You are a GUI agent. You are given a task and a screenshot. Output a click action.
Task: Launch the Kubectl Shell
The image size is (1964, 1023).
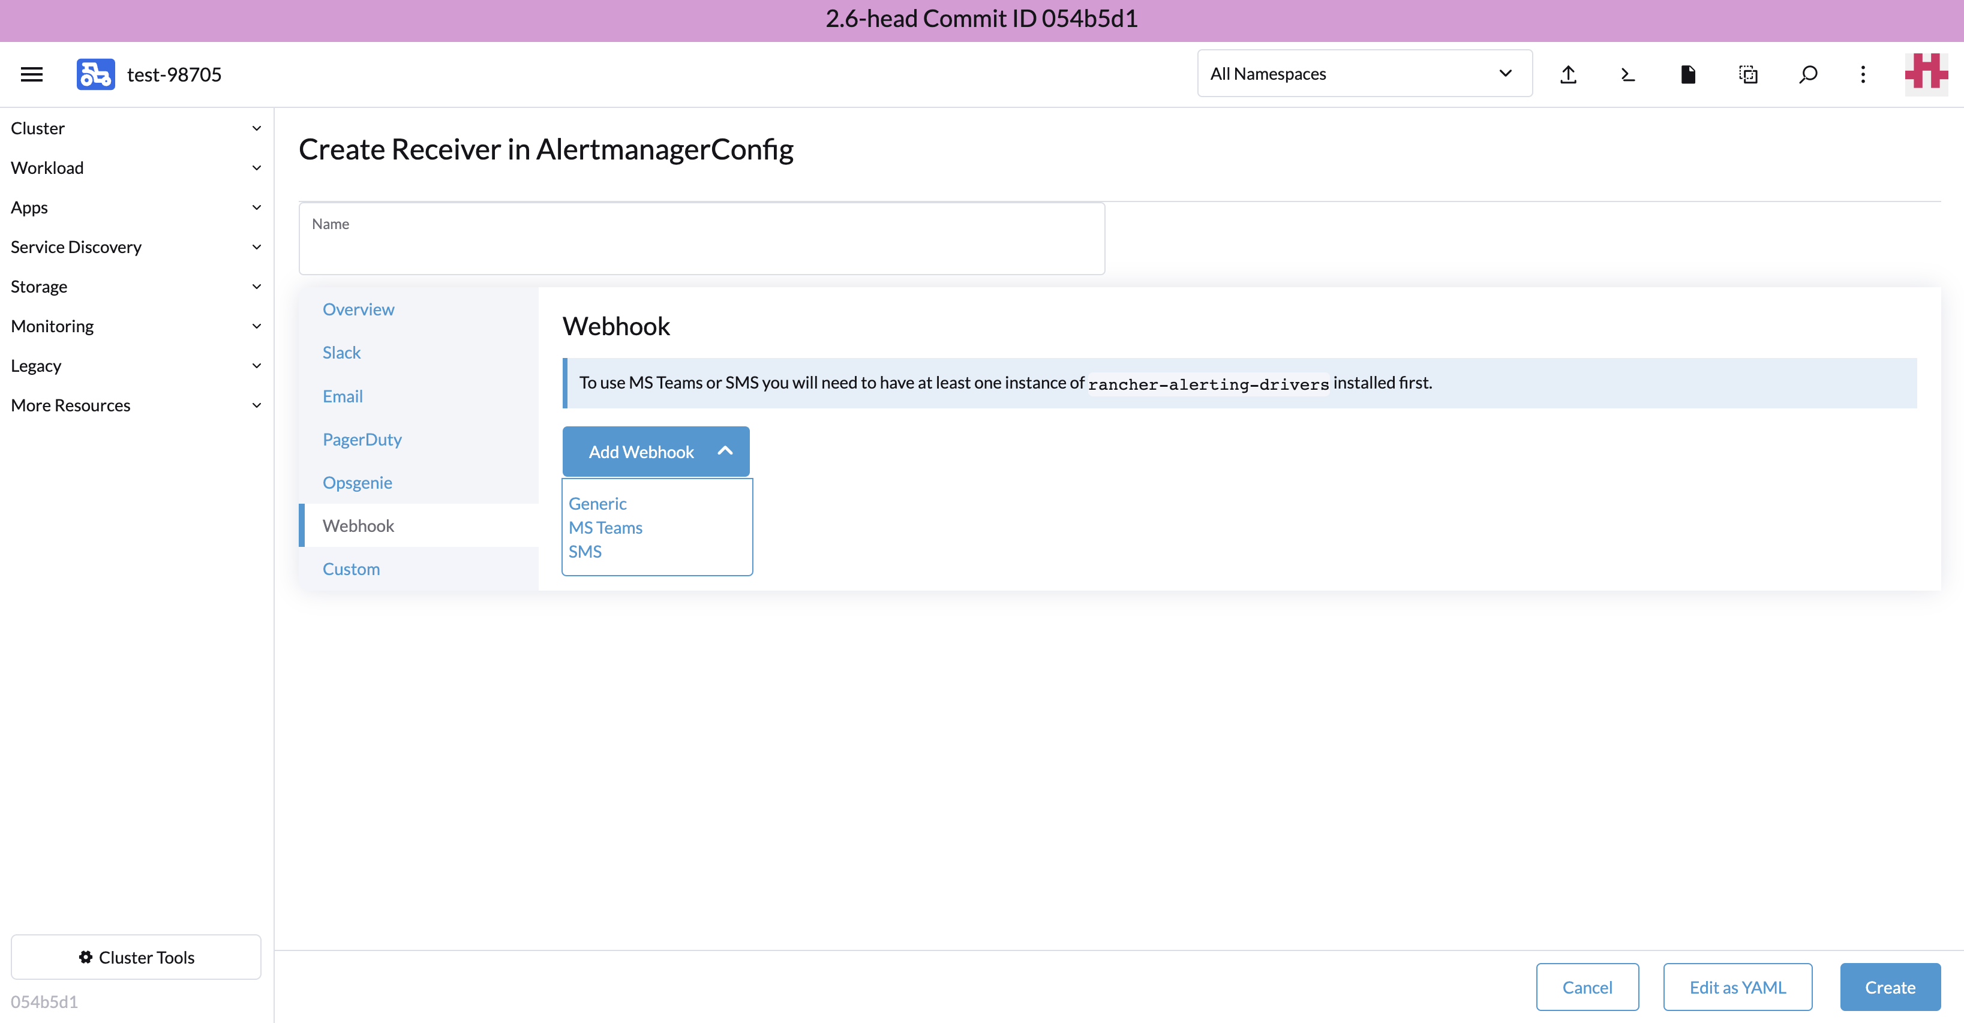pyautogui.click(x=1627, y=74)
